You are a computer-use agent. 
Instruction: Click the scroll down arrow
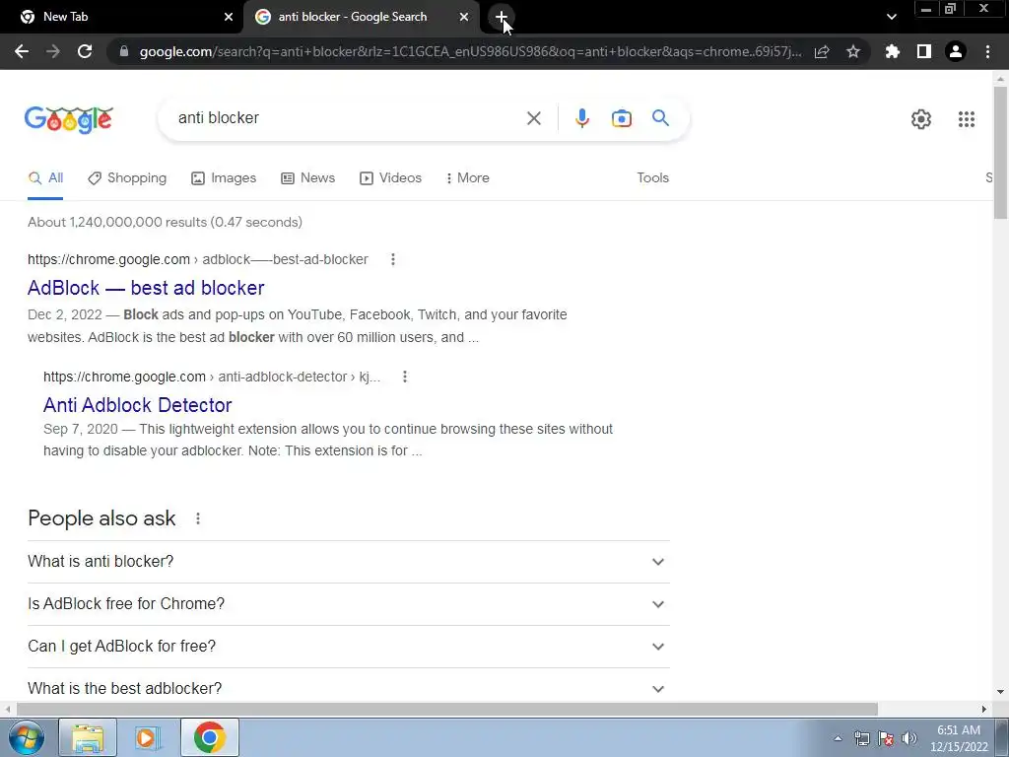1000,692
